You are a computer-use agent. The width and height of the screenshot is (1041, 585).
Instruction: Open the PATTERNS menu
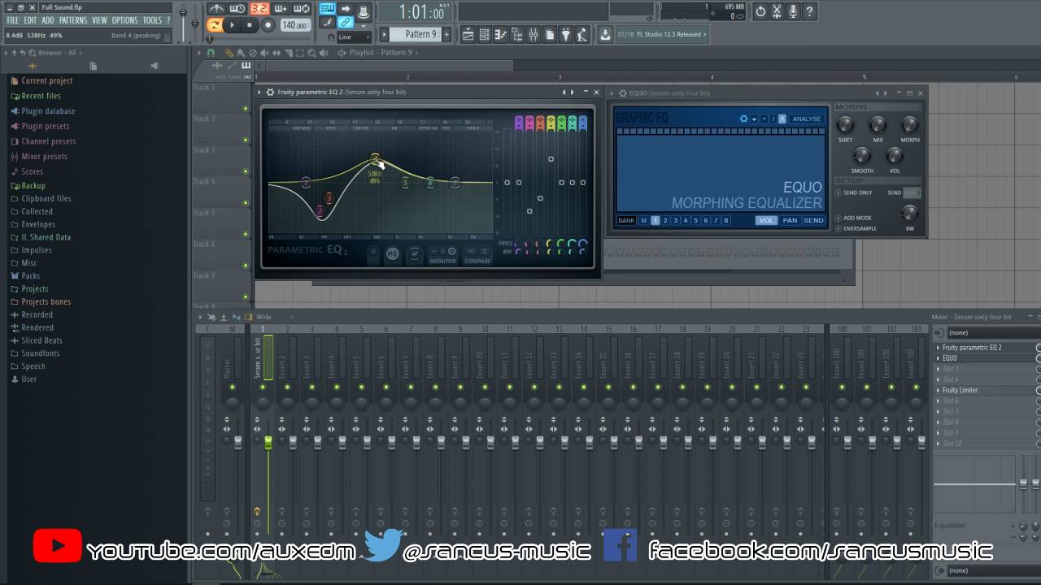click(x=73, y=20)
